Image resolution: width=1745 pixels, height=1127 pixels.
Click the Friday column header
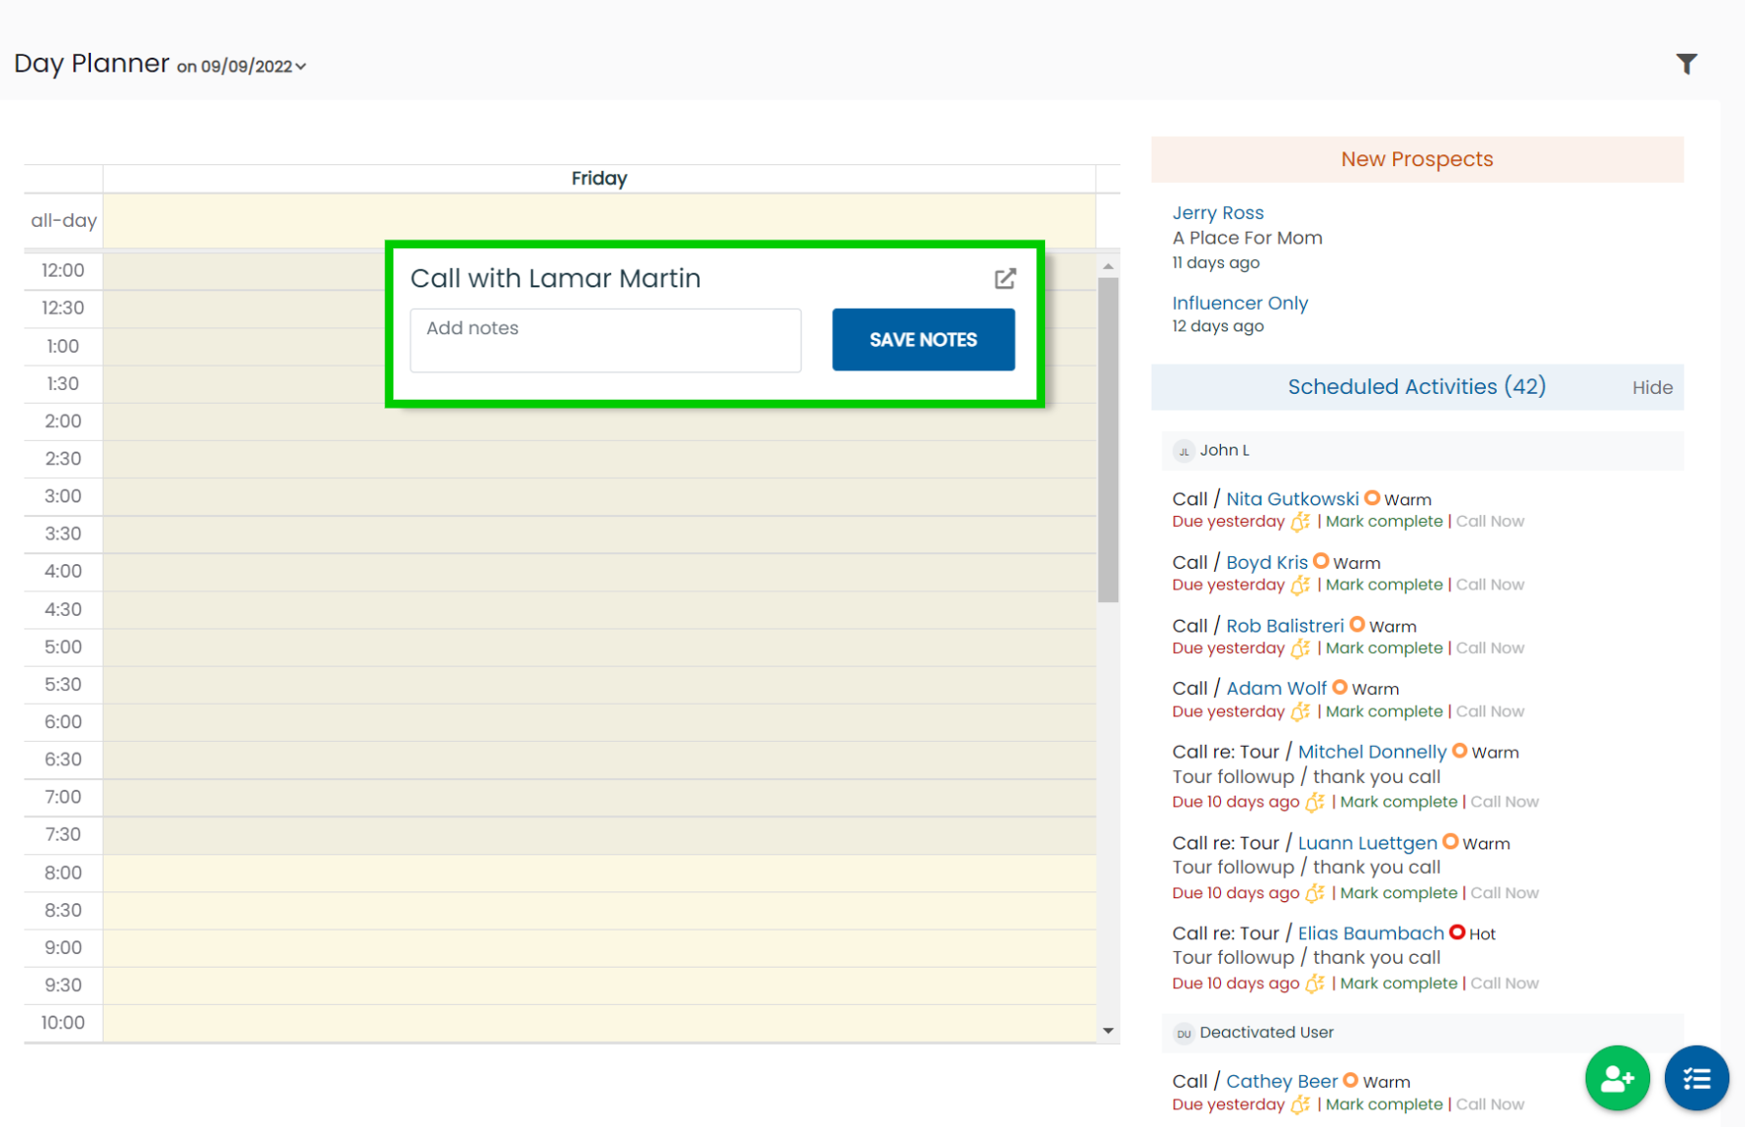(x=599, y=179)
